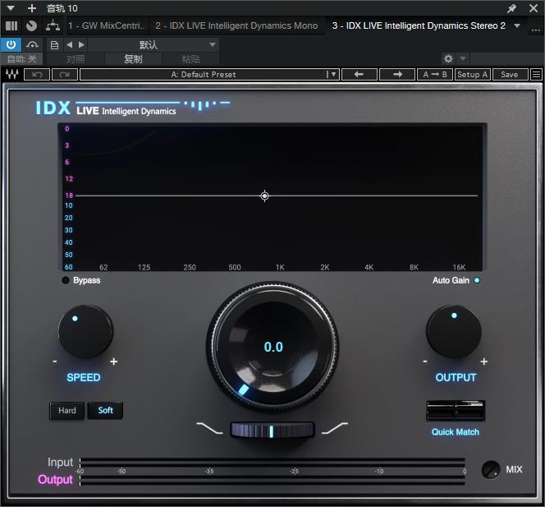This screenshot has width=545, height=507.
Task: Click the 复制 copy button
Action: point(133,59)
